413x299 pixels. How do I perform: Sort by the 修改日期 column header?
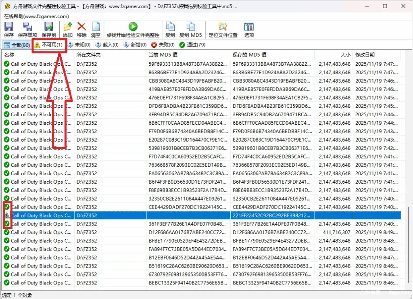pyautogui.click(x=377, y=55)
